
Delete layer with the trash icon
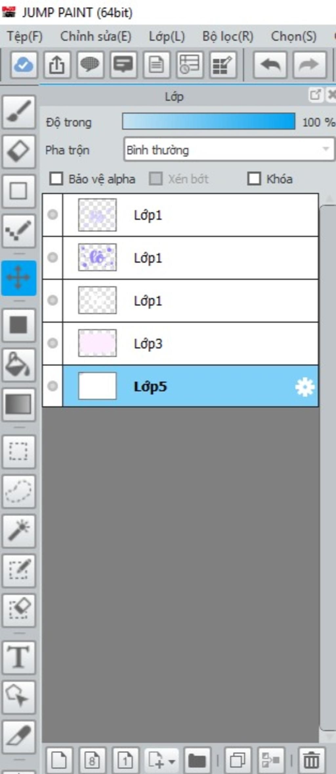(311, 760)
